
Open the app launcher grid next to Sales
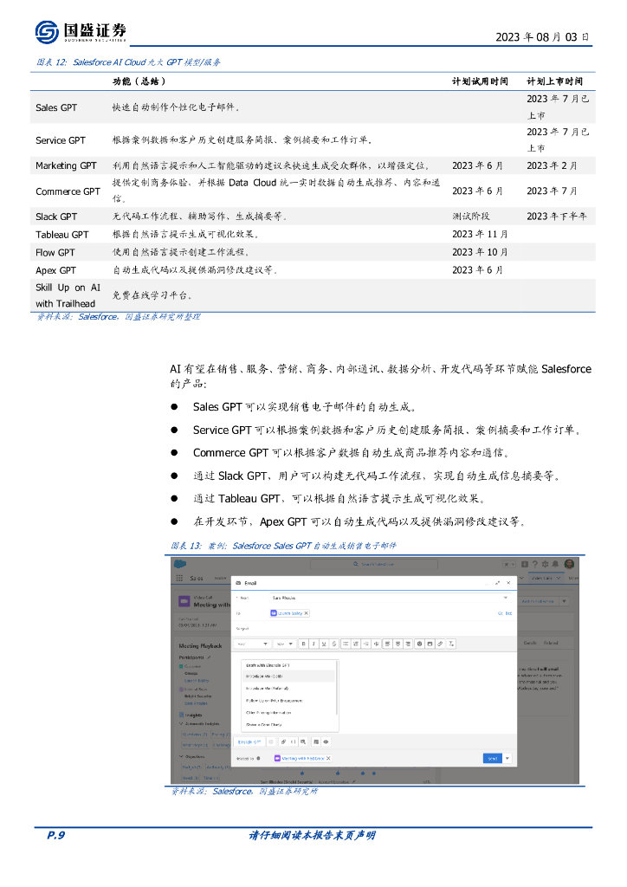coord(179,578)
